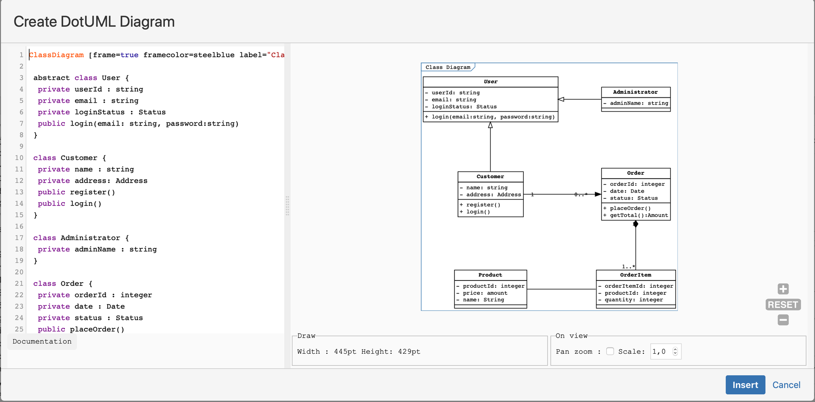Click code line 'private adminName : string'
Viewport: 815px width, 402px height.
[x=97, y=249]
